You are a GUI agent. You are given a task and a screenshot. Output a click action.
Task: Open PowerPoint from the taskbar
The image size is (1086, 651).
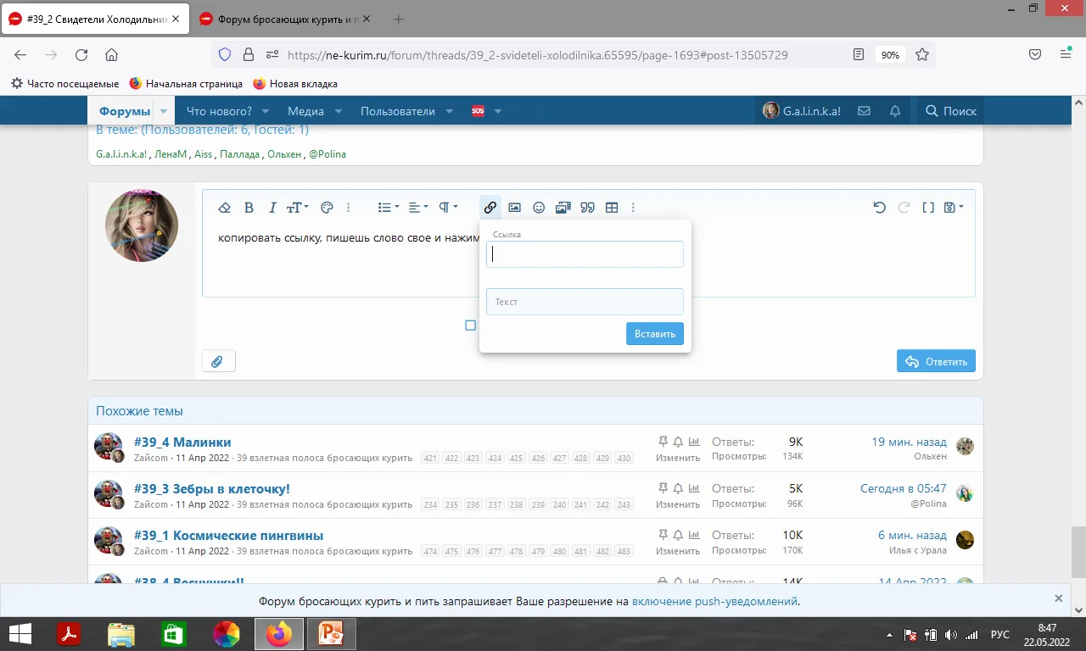coord(330,633)
